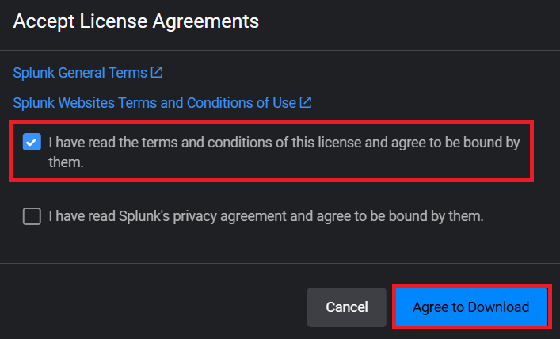Screen dimensions: 560x339
Task: Click external-link icon beside Splunk General Terms
Action: (x=157, y=72)
